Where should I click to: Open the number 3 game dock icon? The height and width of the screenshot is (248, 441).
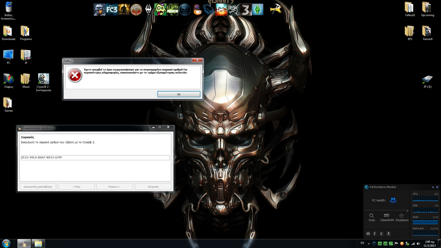pos(245,10)
